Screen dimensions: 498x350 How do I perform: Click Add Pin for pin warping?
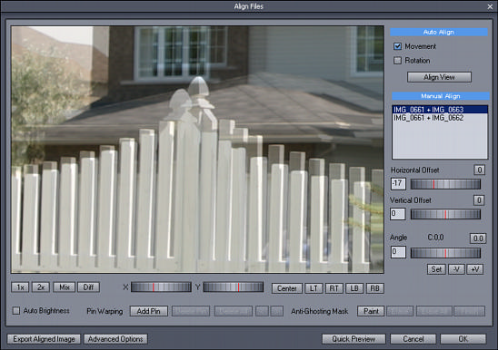click(x=149, y=311)
